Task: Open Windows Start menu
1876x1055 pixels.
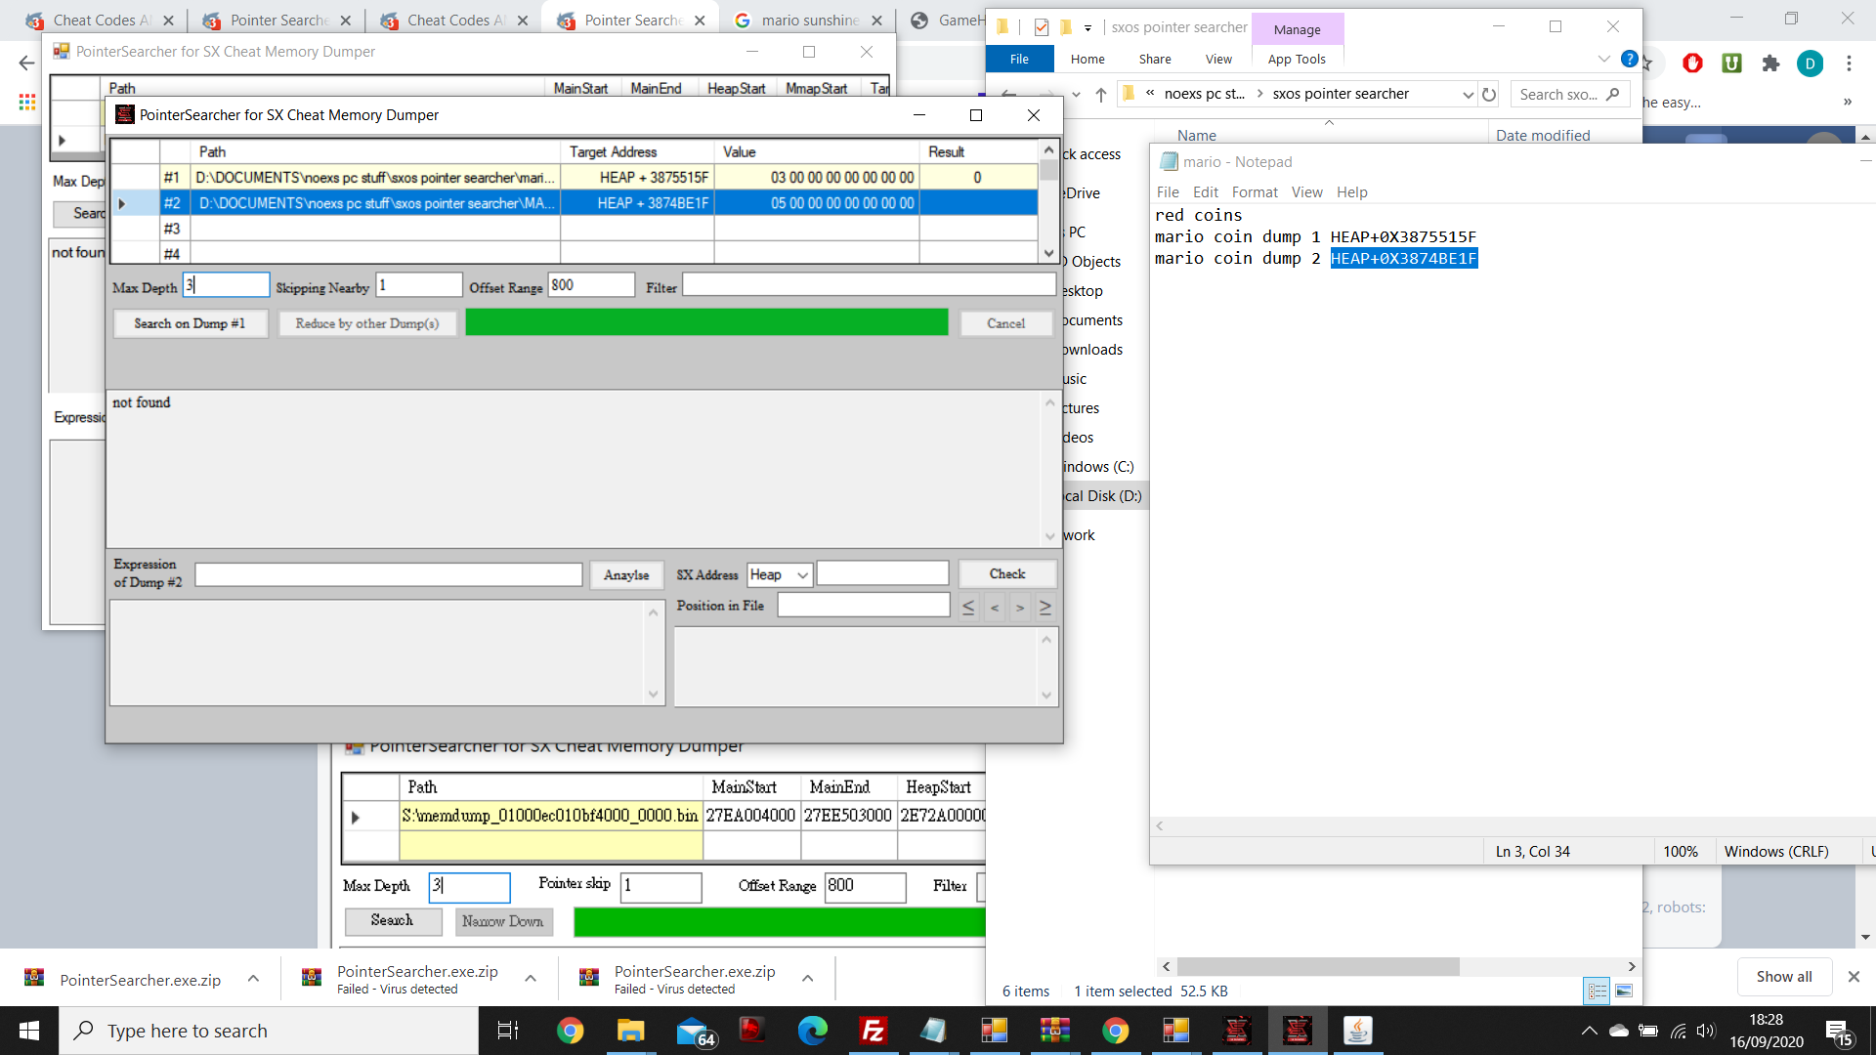Action: pos(28,1031)
